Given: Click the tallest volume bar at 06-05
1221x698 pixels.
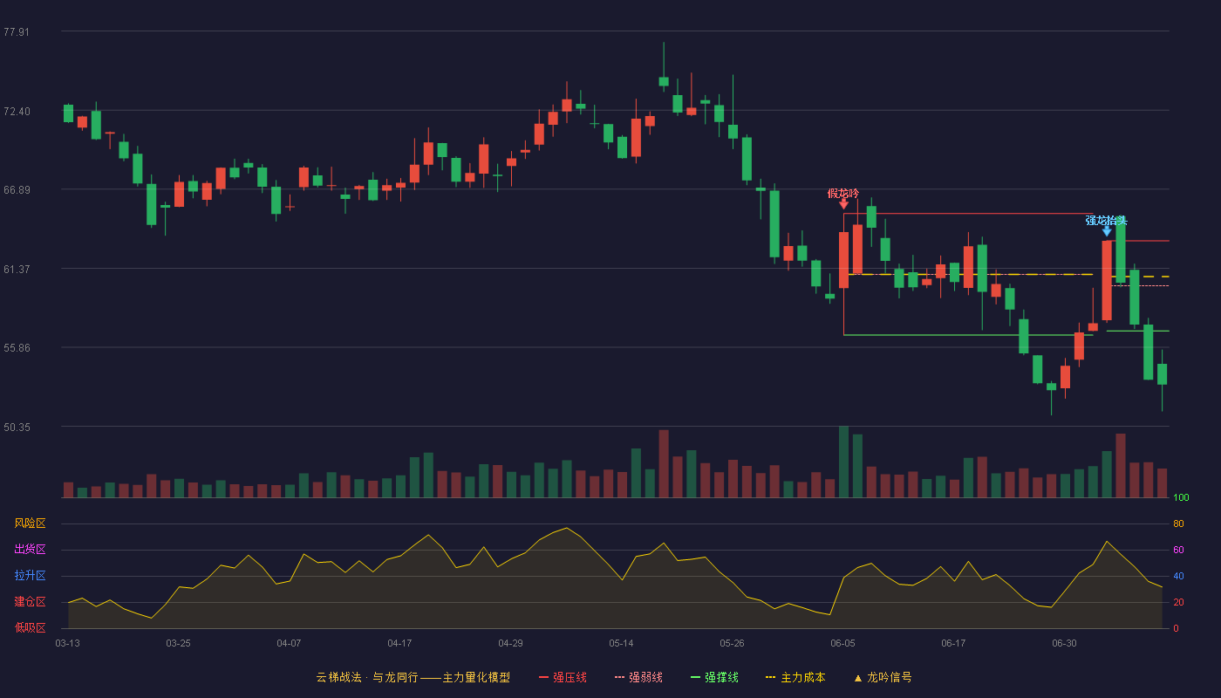Looking at the screenshot, I should (x=843, y=462).
